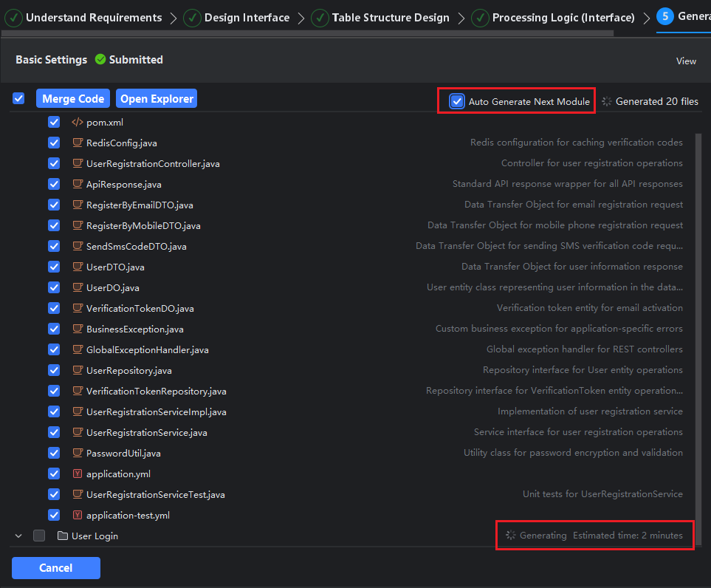
Task: Toggle the select-all checkbox beside Merge Code
Action: pos(18,98)
